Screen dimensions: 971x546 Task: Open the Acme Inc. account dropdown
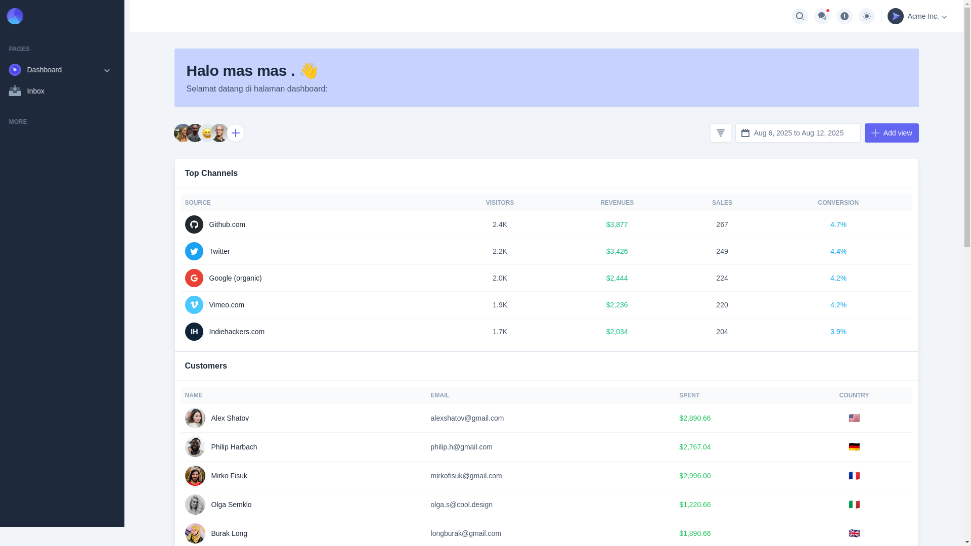click(917, 16)
